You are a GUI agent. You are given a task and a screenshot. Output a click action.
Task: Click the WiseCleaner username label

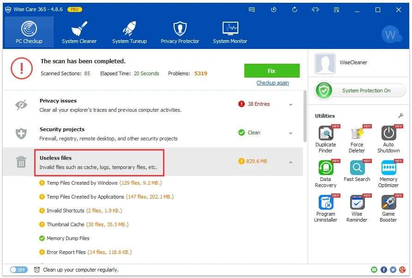point(353,62)
